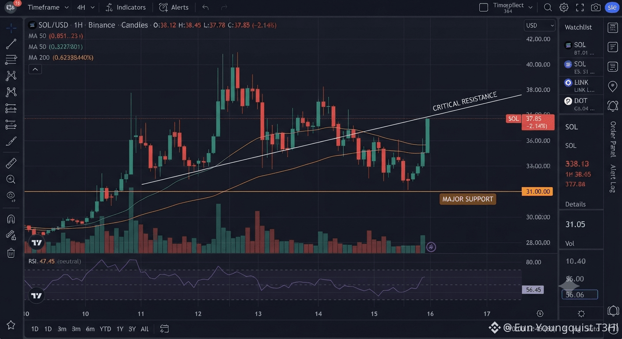Expand the layout name dropdown chevron
This screenshot has height=339, width=622.
coord(531,8)
